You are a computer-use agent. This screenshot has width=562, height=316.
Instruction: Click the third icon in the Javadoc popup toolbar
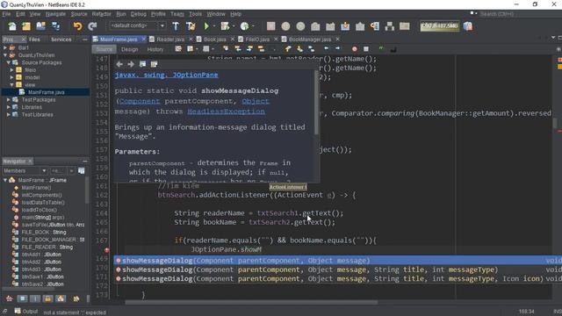point(142,64)
